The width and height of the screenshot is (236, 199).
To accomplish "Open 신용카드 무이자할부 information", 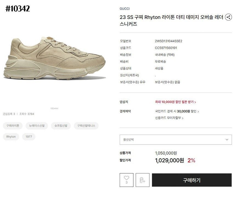I will (169, 118).
